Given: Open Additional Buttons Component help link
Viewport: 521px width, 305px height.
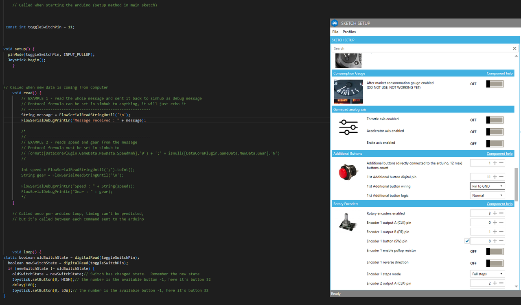Looking at the screenshot, I should pos(499,154).
